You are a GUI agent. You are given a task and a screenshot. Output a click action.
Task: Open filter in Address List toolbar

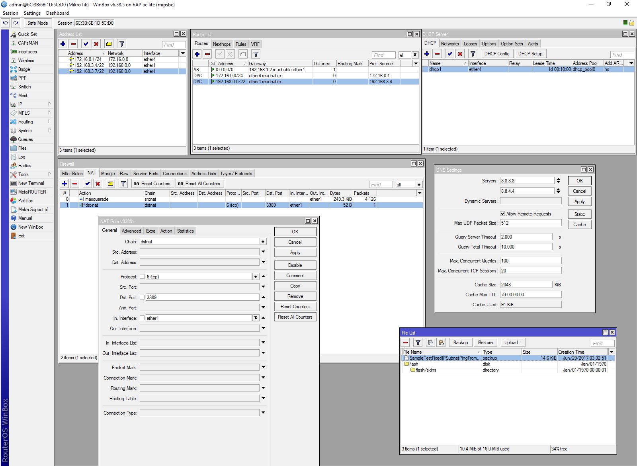point(122,44)
